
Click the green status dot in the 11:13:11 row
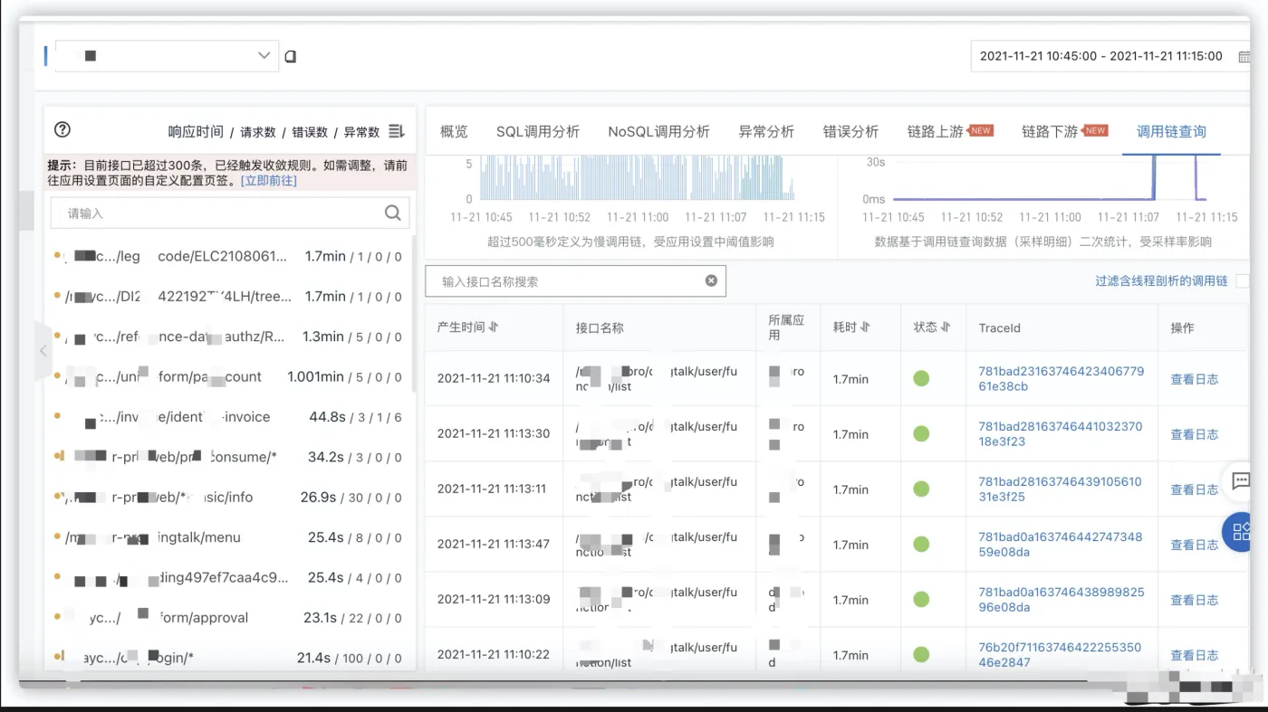(921, 489)
